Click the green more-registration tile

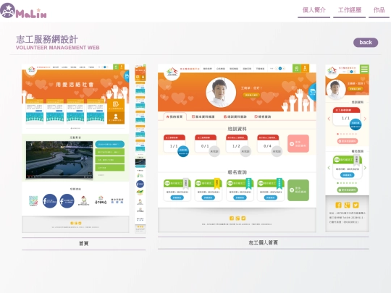[x=298, y=190]
